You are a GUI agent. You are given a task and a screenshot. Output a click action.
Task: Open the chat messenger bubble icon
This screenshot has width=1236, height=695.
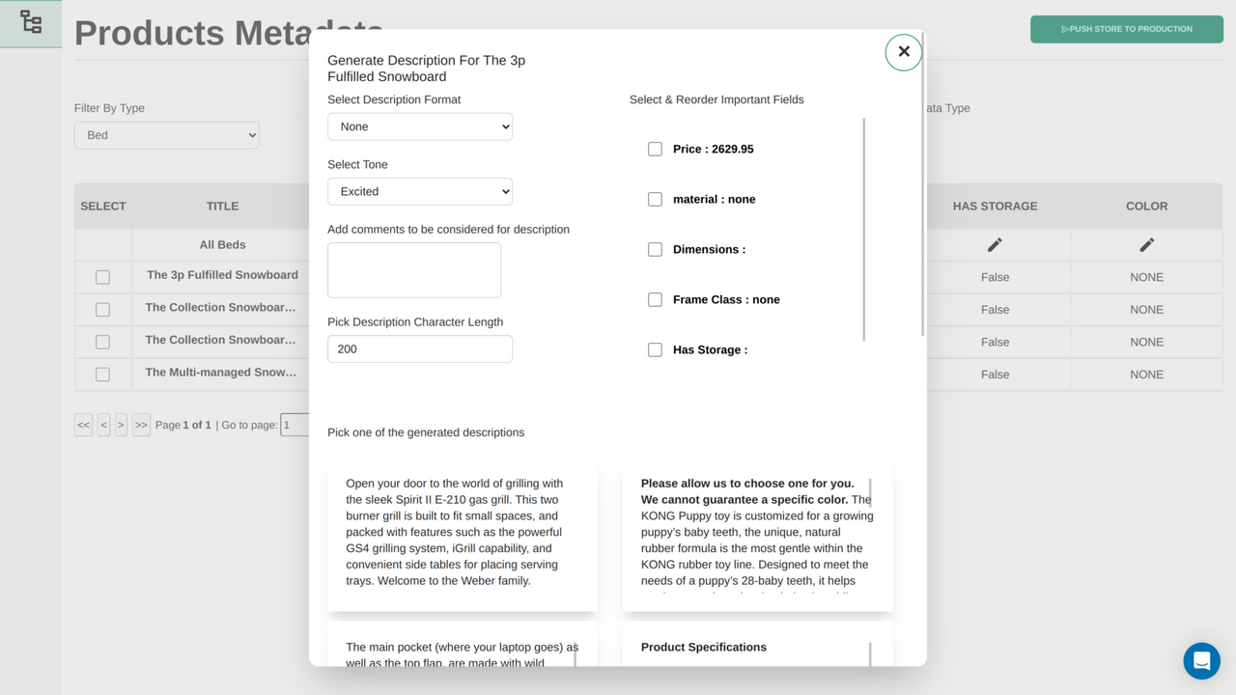point(1201,660)
